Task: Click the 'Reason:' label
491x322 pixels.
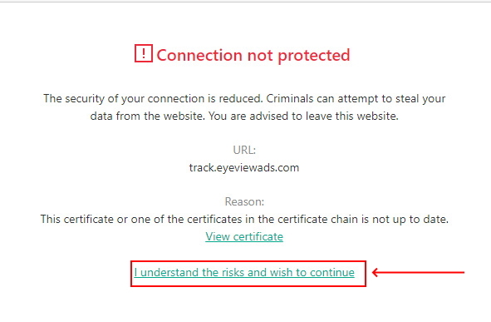Action: click(244, 201)
